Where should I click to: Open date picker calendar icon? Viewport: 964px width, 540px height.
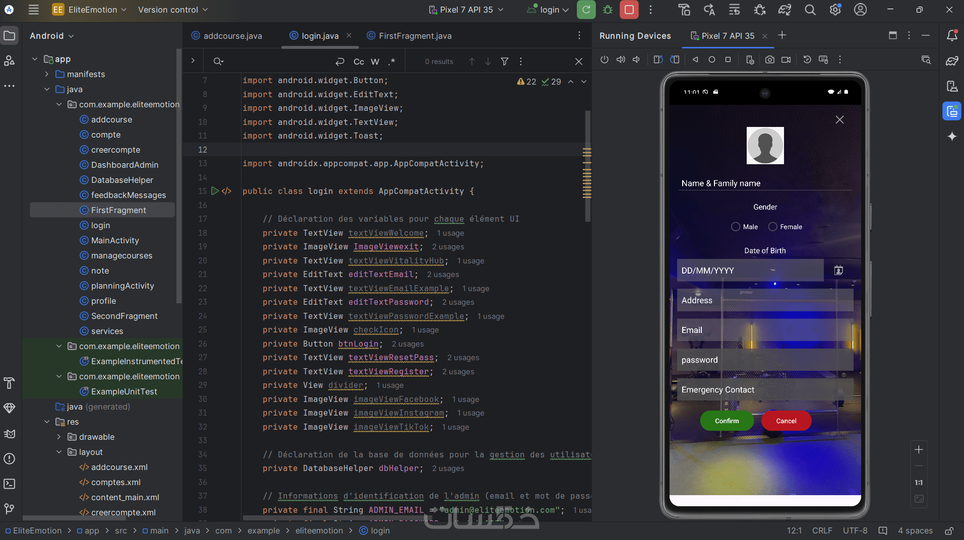pos(838,271)
